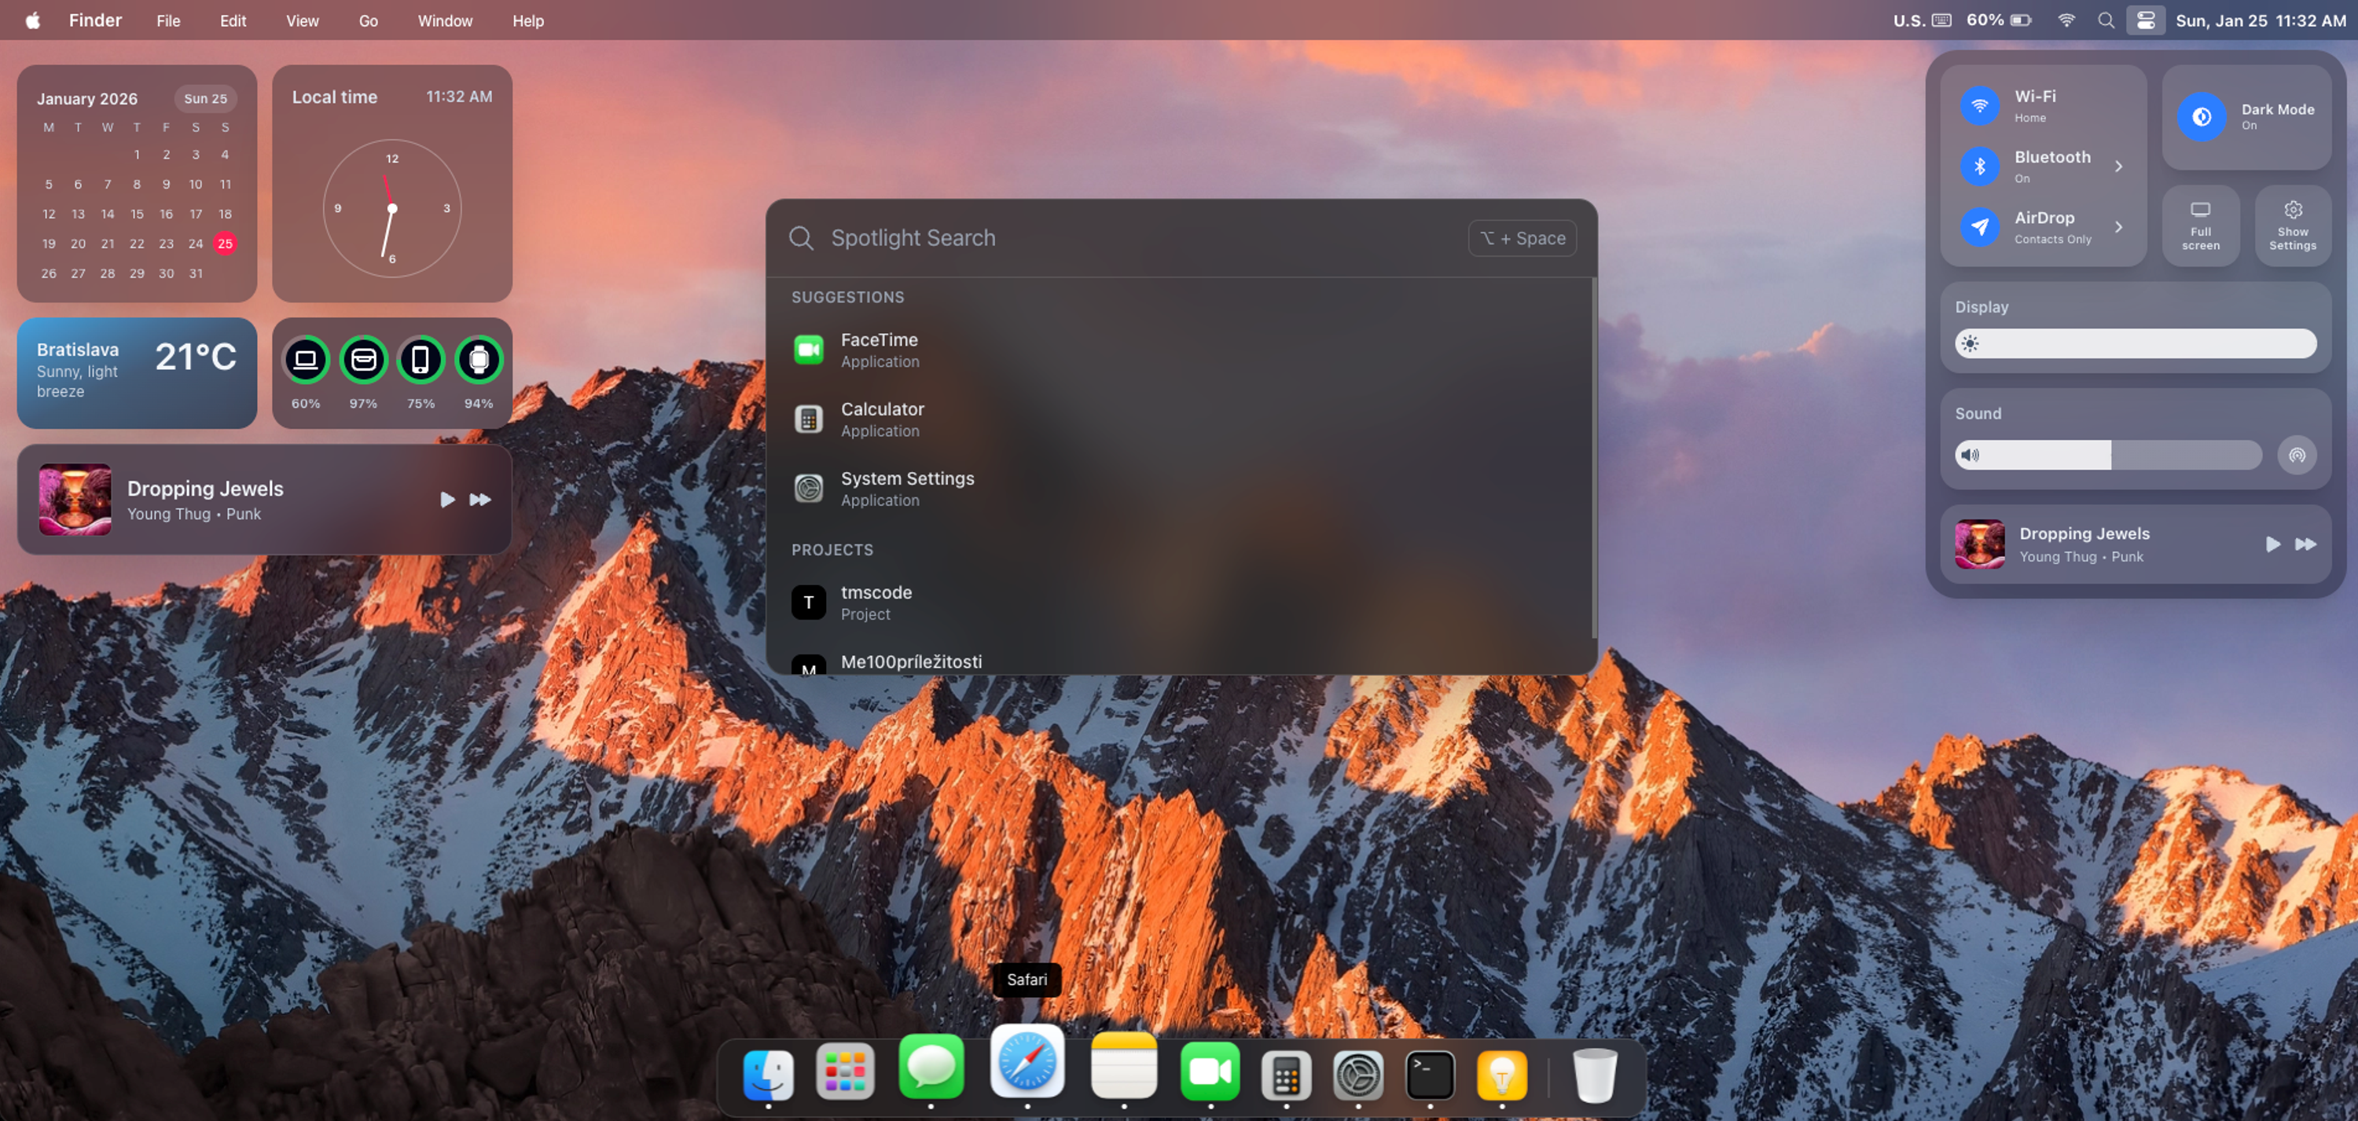Play song in Control Center music panel

coord(2272,544)
